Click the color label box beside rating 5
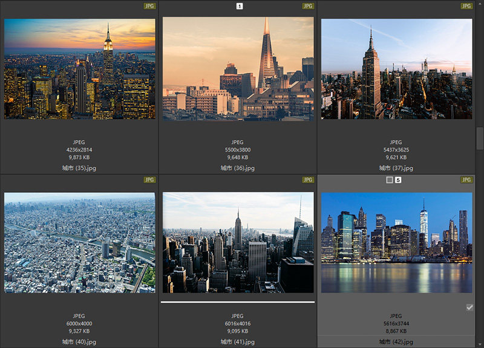The image size is (484, 348). click(390, 180)
